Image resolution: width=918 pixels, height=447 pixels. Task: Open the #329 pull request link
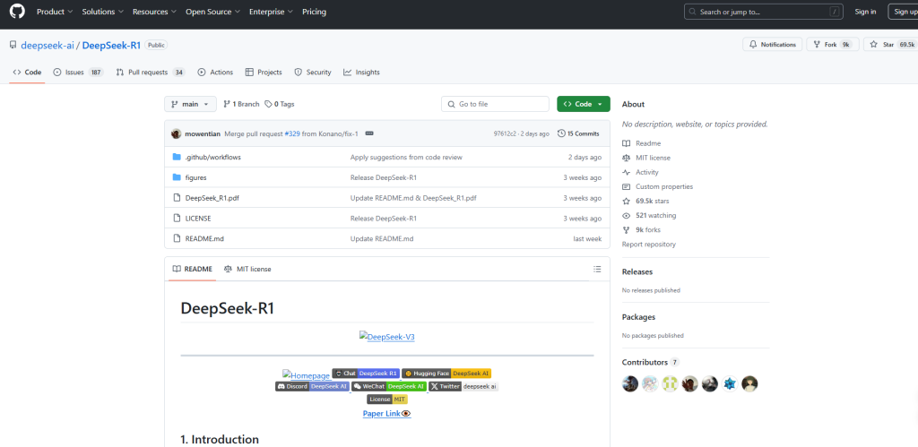(x=292, y=134)
